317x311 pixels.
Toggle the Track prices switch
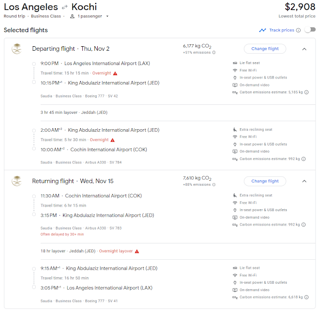pyautogui.click(x=310, y=30)
